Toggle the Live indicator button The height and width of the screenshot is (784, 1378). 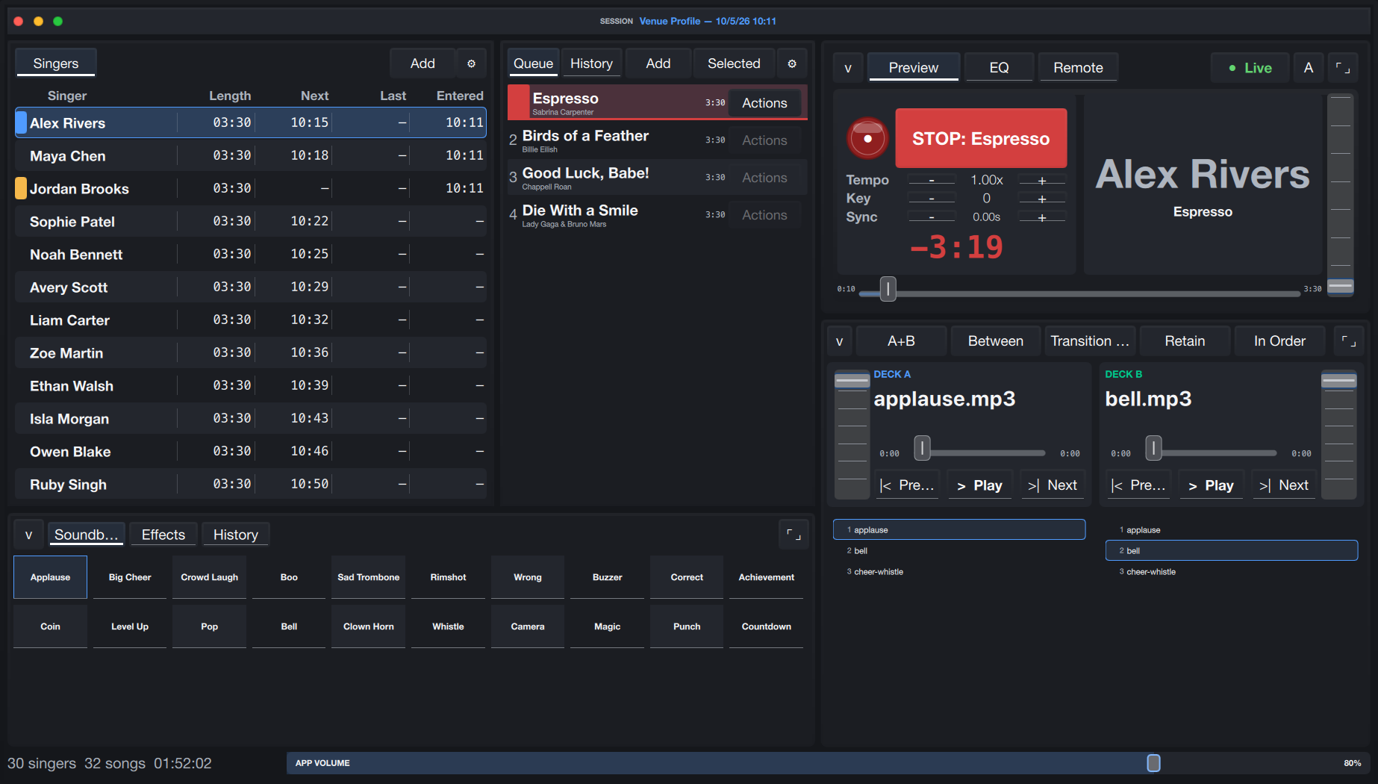(x=1250, y=68)
